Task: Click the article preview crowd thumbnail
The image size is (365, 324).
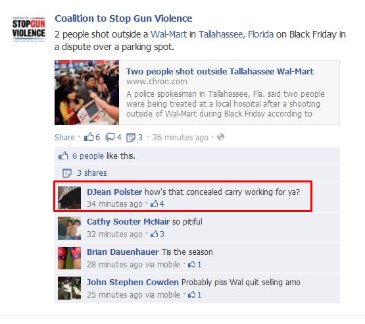Action: tap(87, 93)
